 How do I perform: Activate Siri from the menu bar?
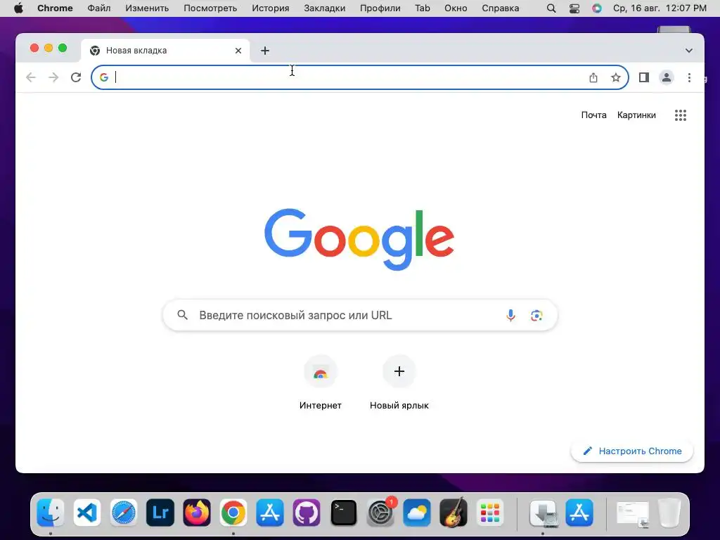coord(596,8)
